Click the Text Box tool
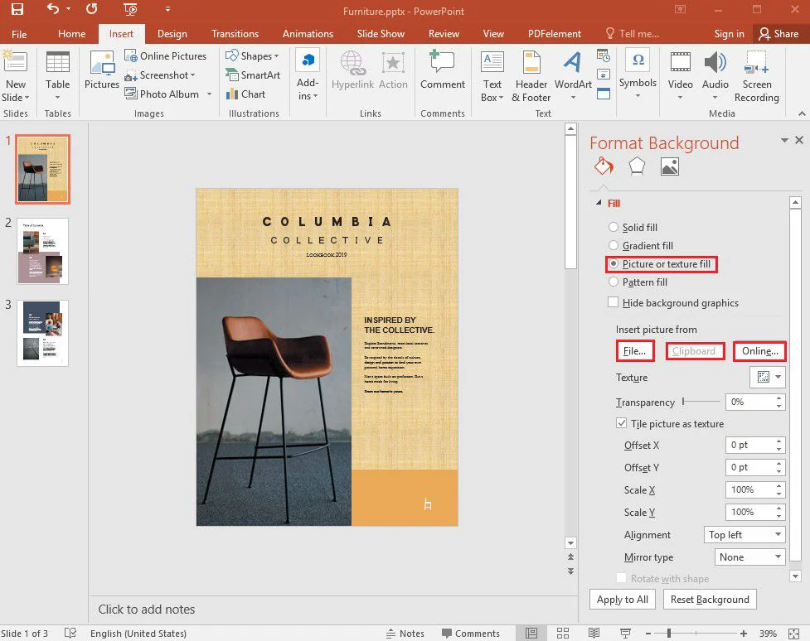 492,75
